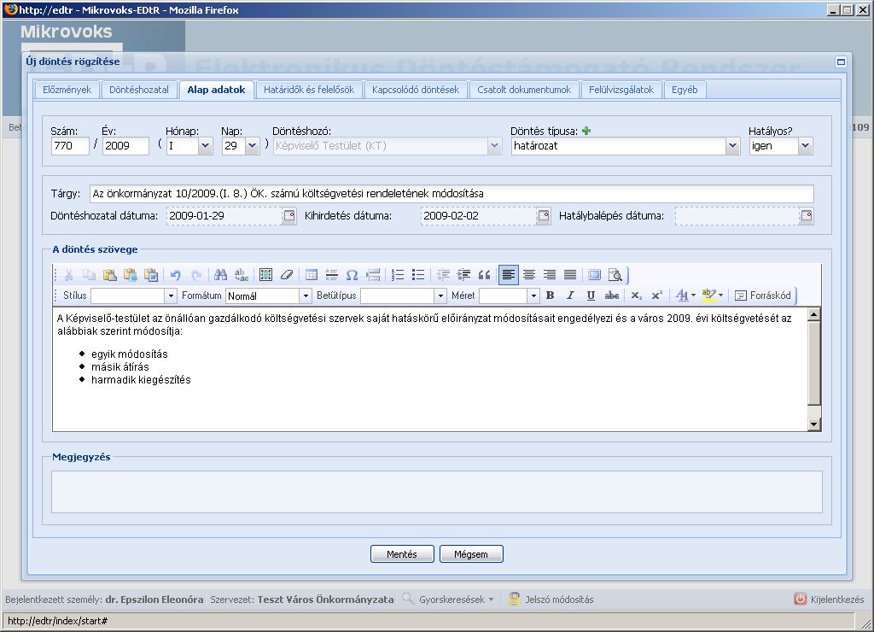Toggle superscript formatting
Viewport: 874px width, 632px height.
pos(657,296)
